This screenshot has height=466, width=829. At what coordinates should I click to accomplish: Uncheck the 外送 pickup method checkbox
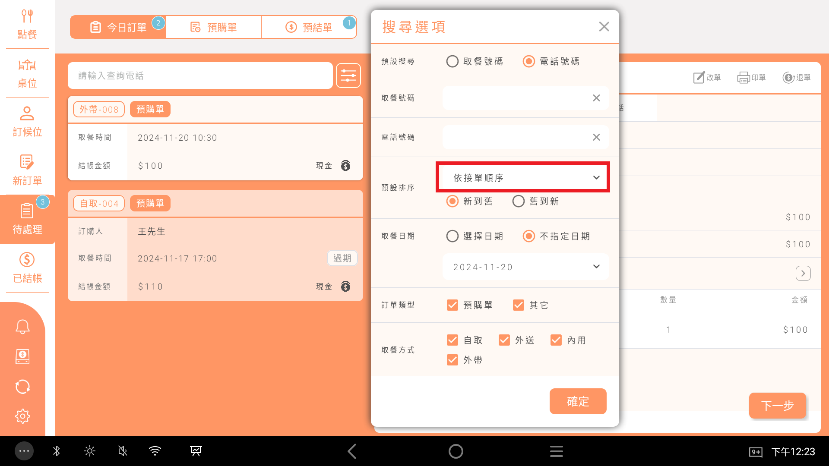point(504,340)
